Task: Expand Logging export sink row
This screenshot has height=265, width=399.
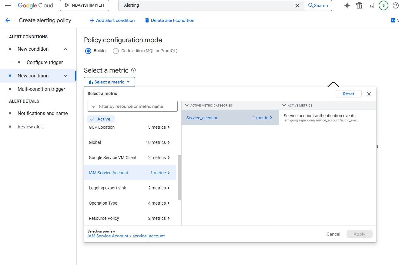Action: (130, 188)
